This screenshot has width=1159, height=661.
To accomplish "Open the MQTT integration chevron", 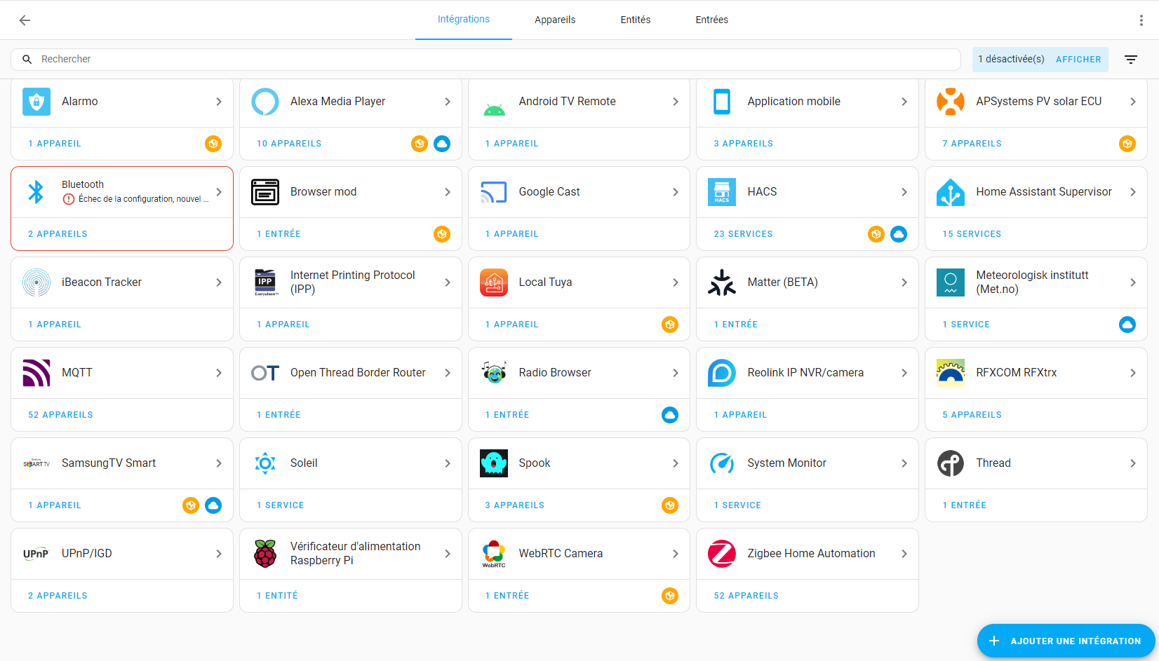I will point(219,373).
